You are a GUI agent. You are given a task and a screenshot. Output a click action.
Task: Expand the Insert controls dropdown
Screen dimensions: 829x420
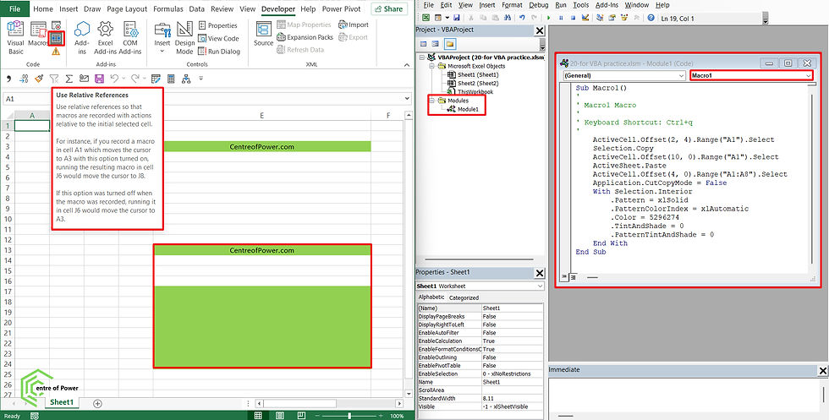click(x=162, y=38)
